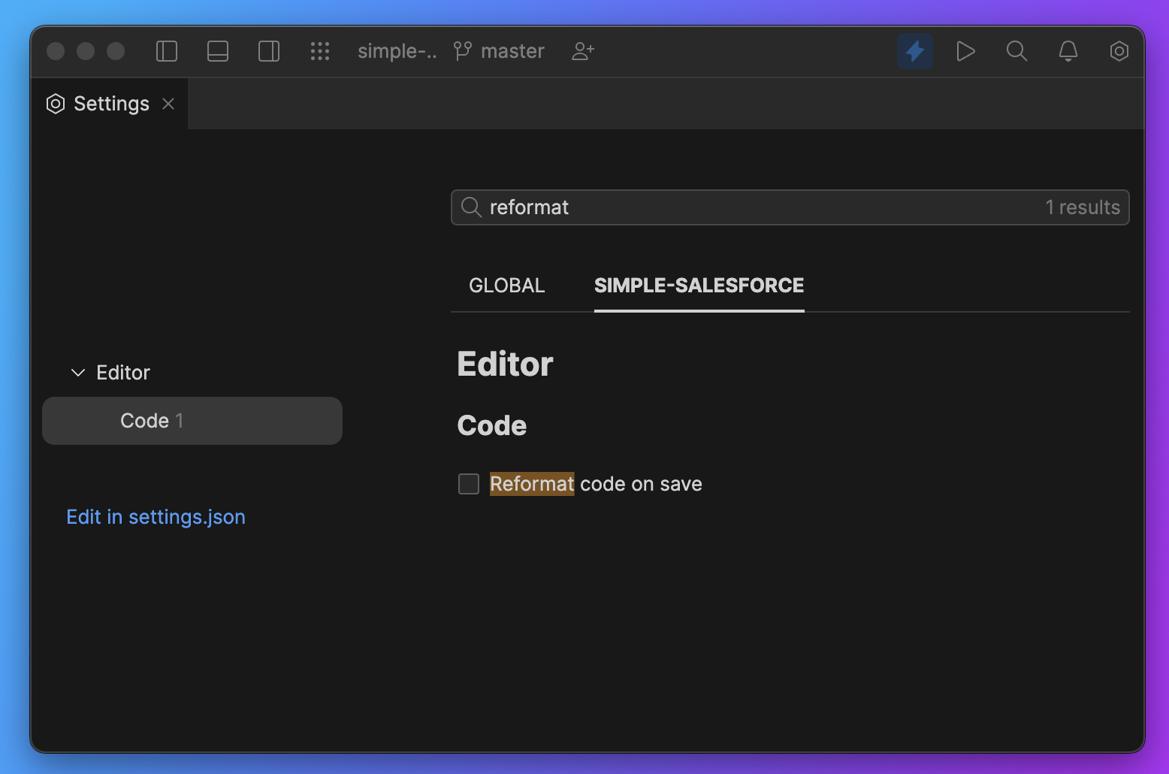Click the maximize window button
Screen dimensions: 1169x774
point(116,51)
